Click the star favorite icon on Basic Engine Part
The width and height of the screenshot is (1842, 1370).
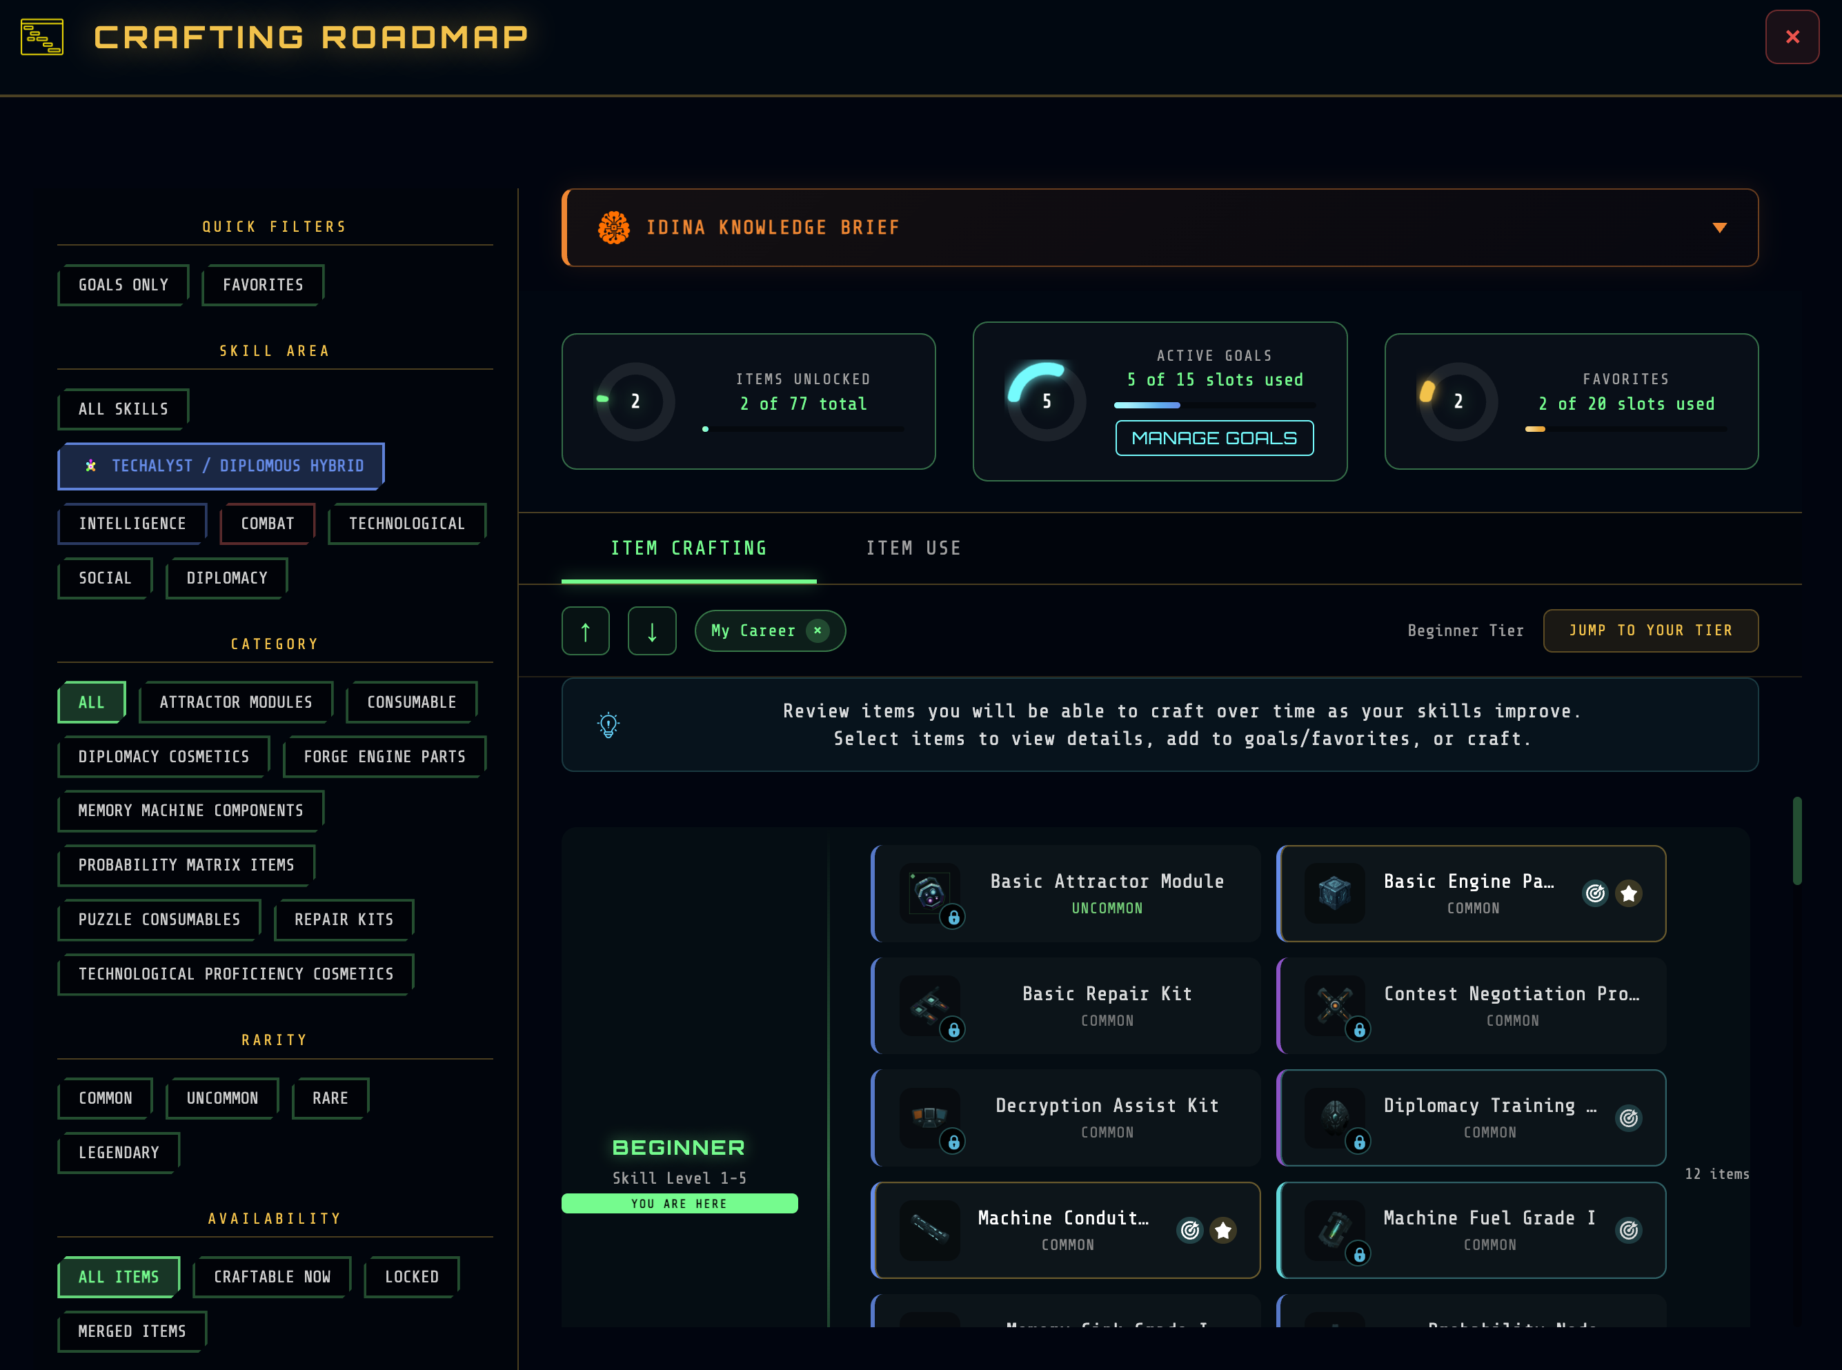click(x=1628, y=893)
